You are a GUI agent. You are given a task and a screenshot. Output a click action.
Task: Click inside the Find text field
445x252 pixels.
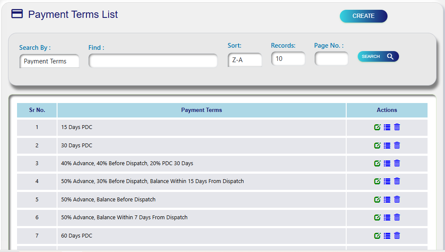point(153,60)
